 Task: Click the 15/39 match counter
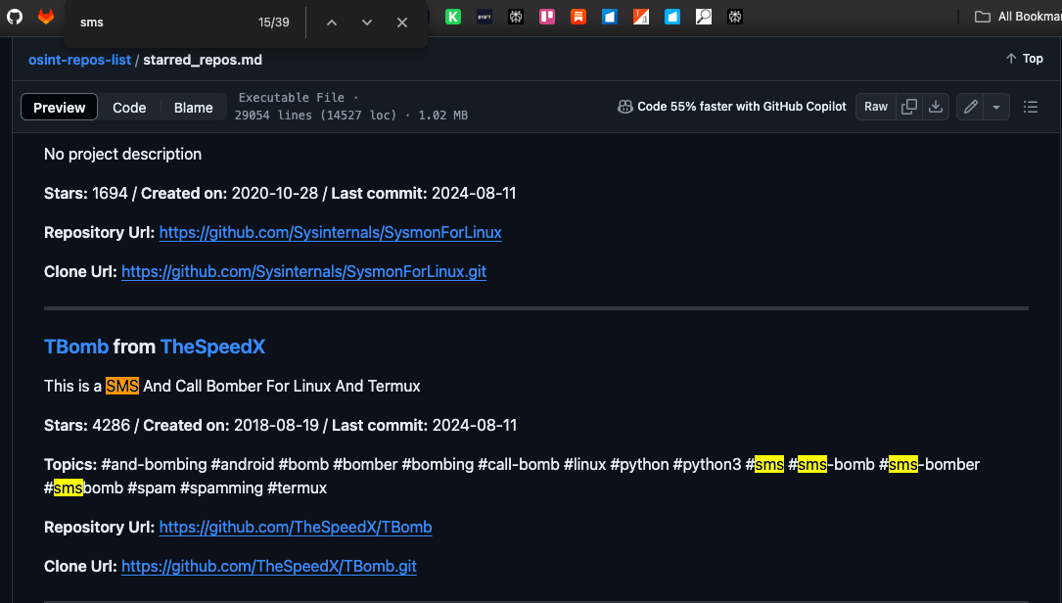[x=274, y=23]
